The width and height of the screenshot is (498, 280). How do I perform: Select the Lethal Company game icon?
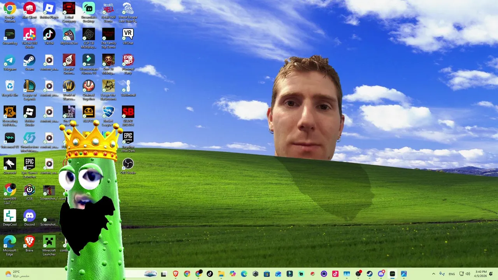(69, 12)
